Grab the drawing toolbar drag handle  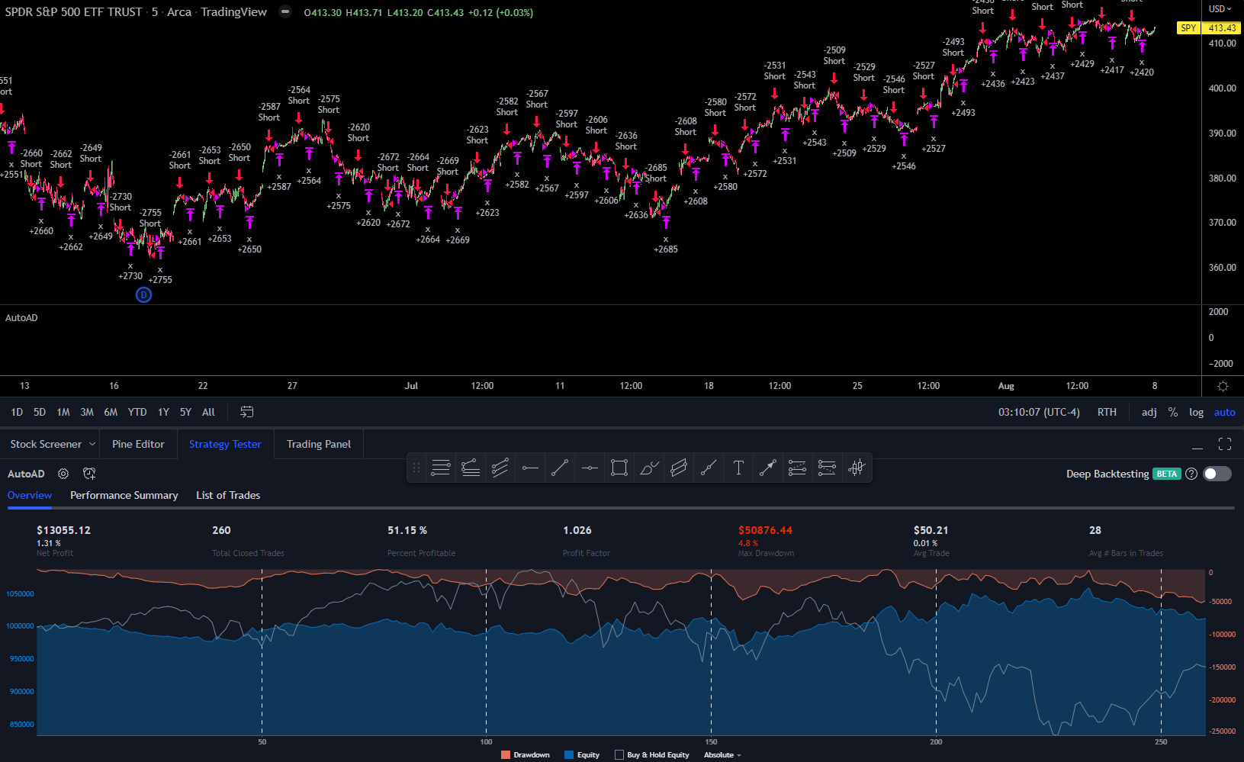416,468
